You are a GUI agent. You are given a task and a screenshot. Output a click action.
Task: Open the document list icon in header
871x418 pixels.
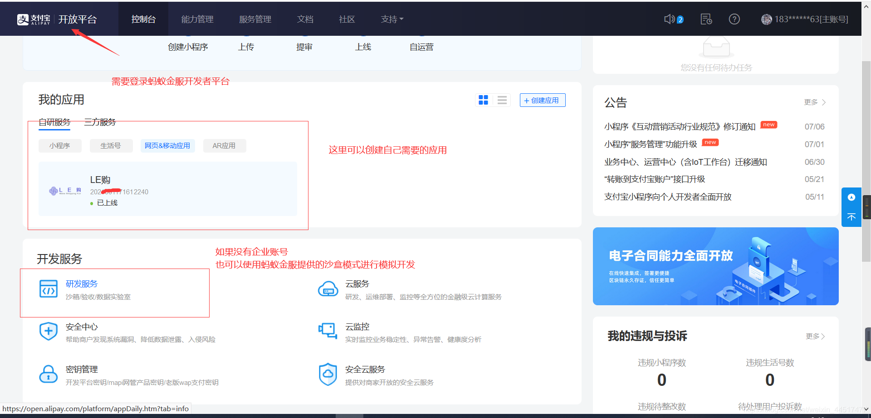click(x=706, y=19)
